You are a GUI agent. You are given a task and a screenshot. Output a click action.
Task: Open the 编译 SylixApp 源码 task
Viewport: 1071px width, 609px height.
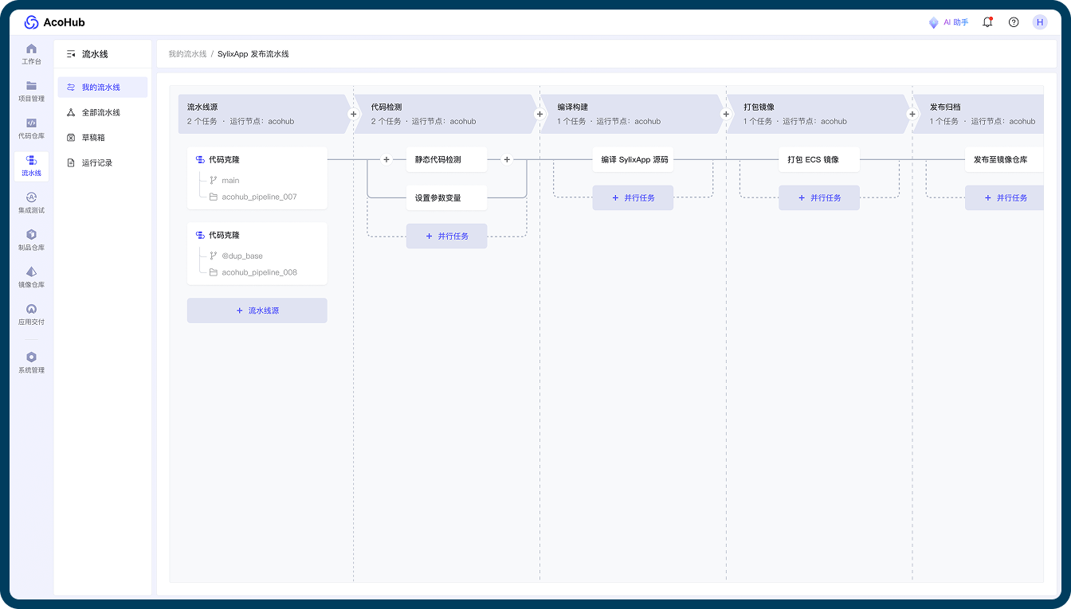click(x=633, y=159)
